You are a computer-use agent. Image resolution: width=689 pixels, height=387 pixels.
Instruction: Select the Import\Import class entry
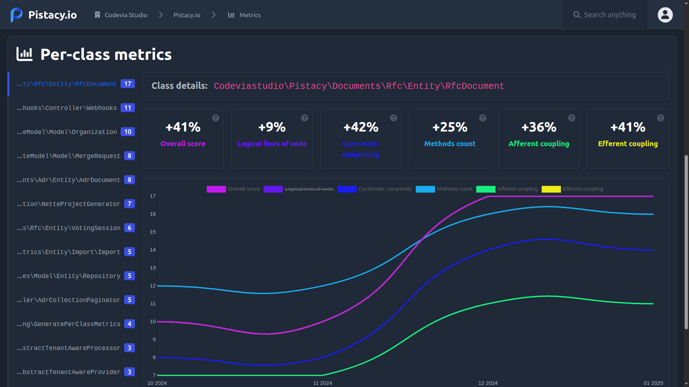[x=72, y=252]
